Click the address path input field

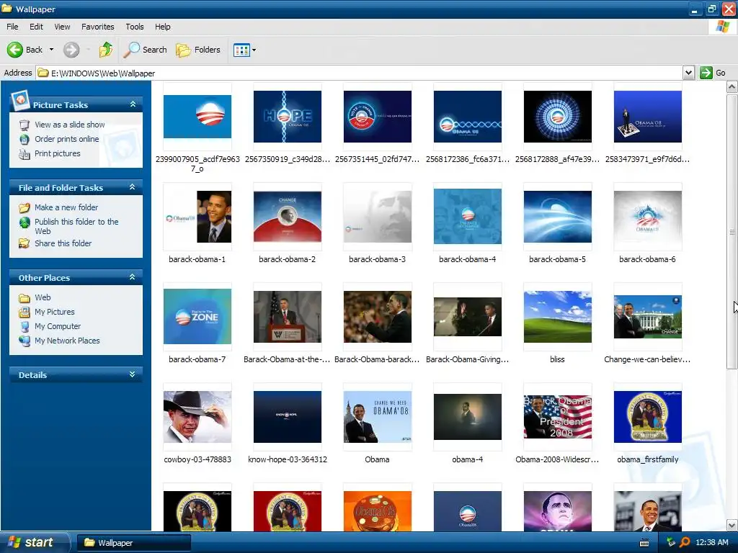[x=360, y=73]
